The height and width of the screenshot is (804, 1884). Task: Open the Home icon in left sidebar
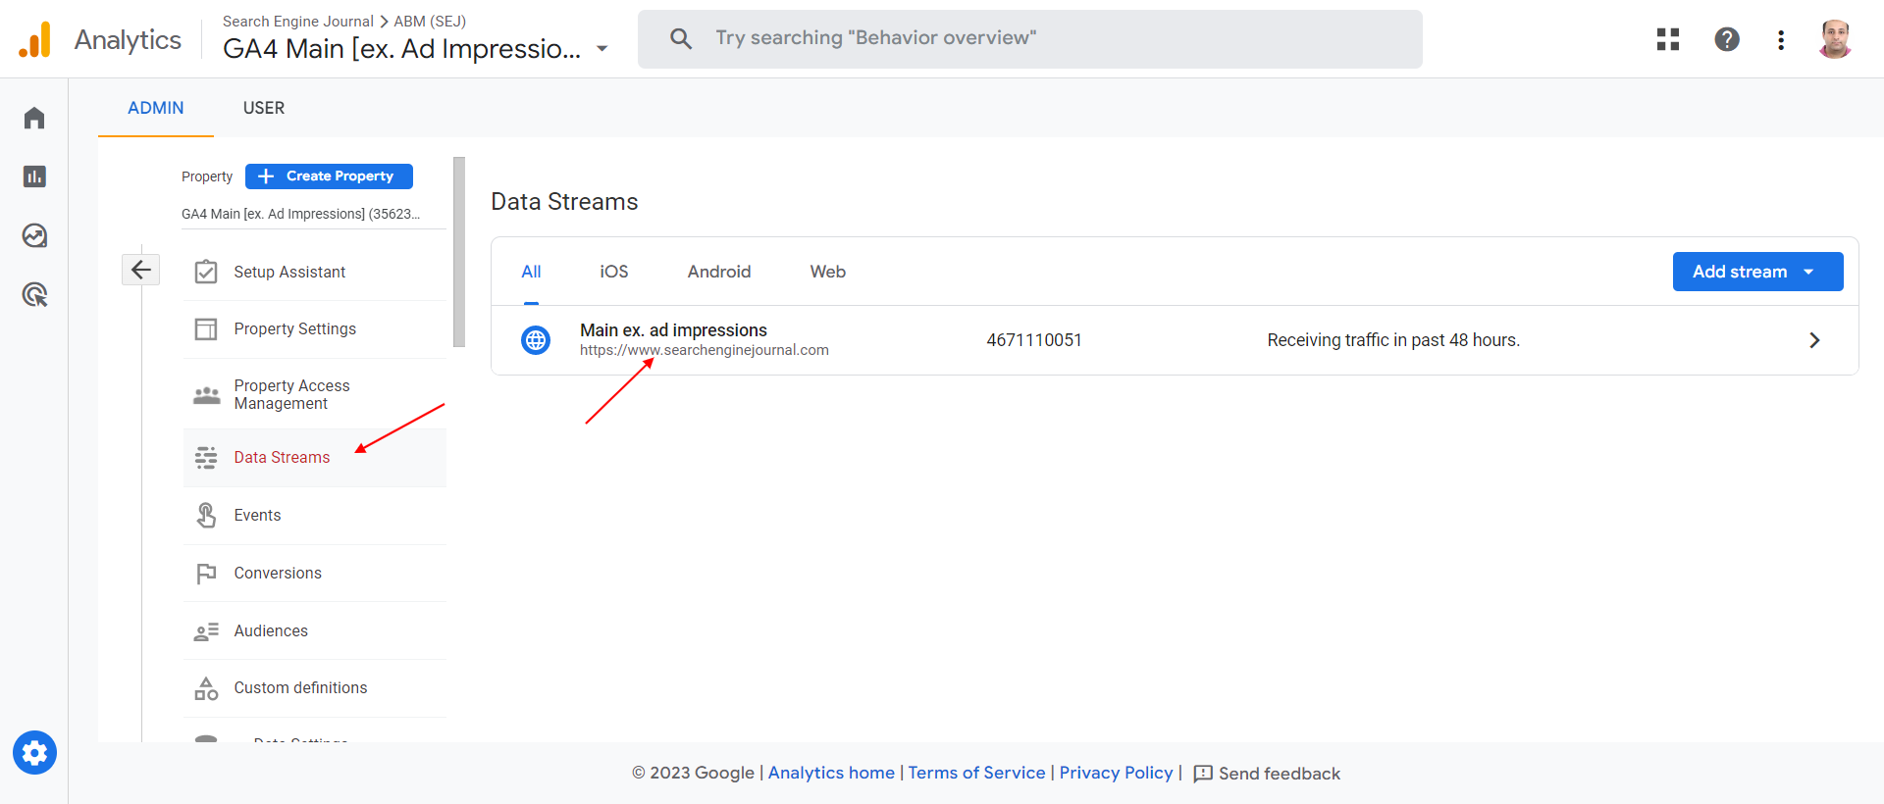(34, 119)
